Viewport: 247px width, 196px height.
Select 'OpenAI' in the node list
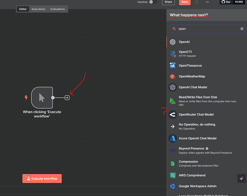(x=207, y=42)
